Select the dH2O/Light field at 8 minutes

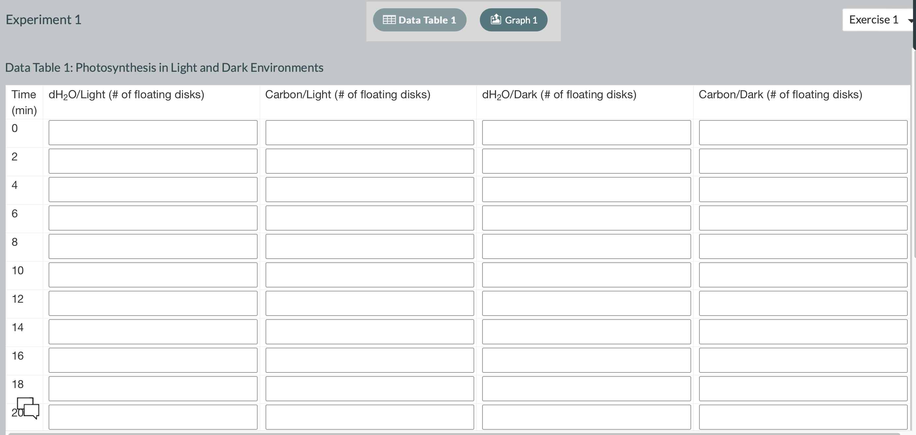point(153,246)
